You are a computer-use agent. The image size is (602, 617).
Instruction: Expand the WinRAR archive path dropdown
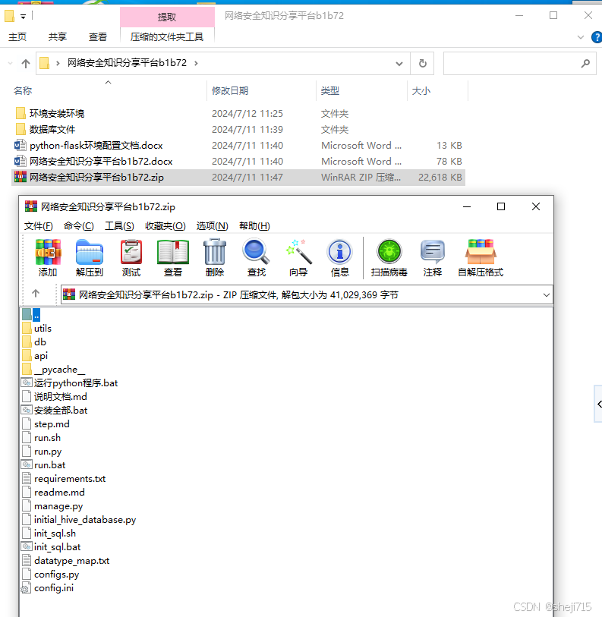click(x=546, y=295)
